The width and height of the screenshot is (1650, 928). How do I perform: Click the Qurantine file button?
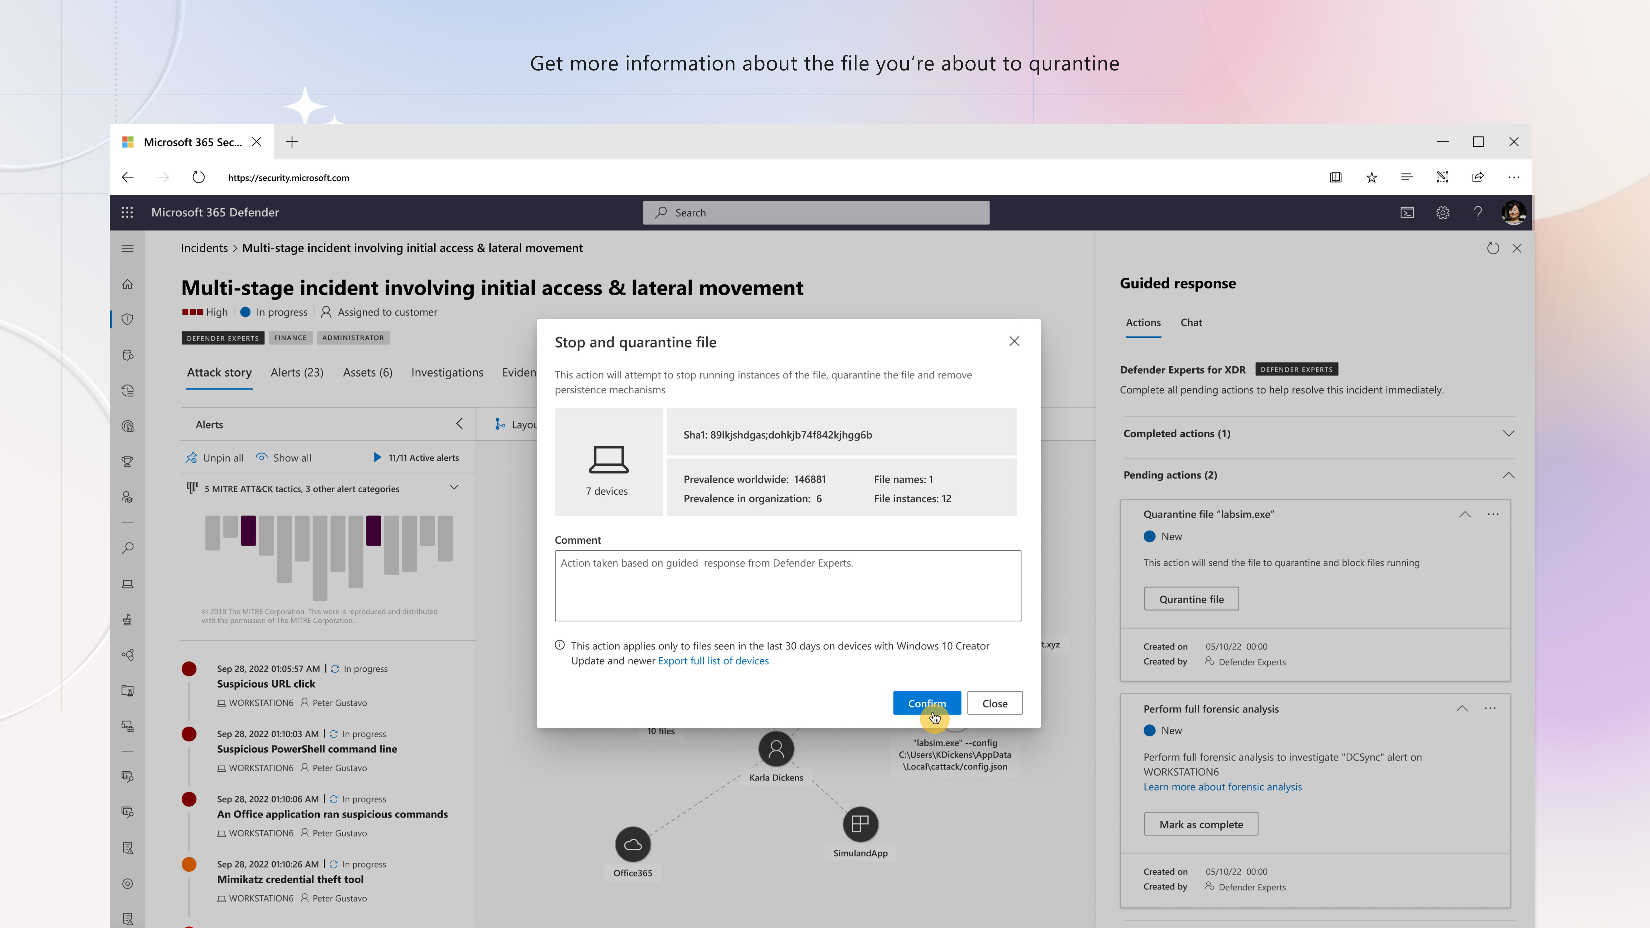(1191, 599)
